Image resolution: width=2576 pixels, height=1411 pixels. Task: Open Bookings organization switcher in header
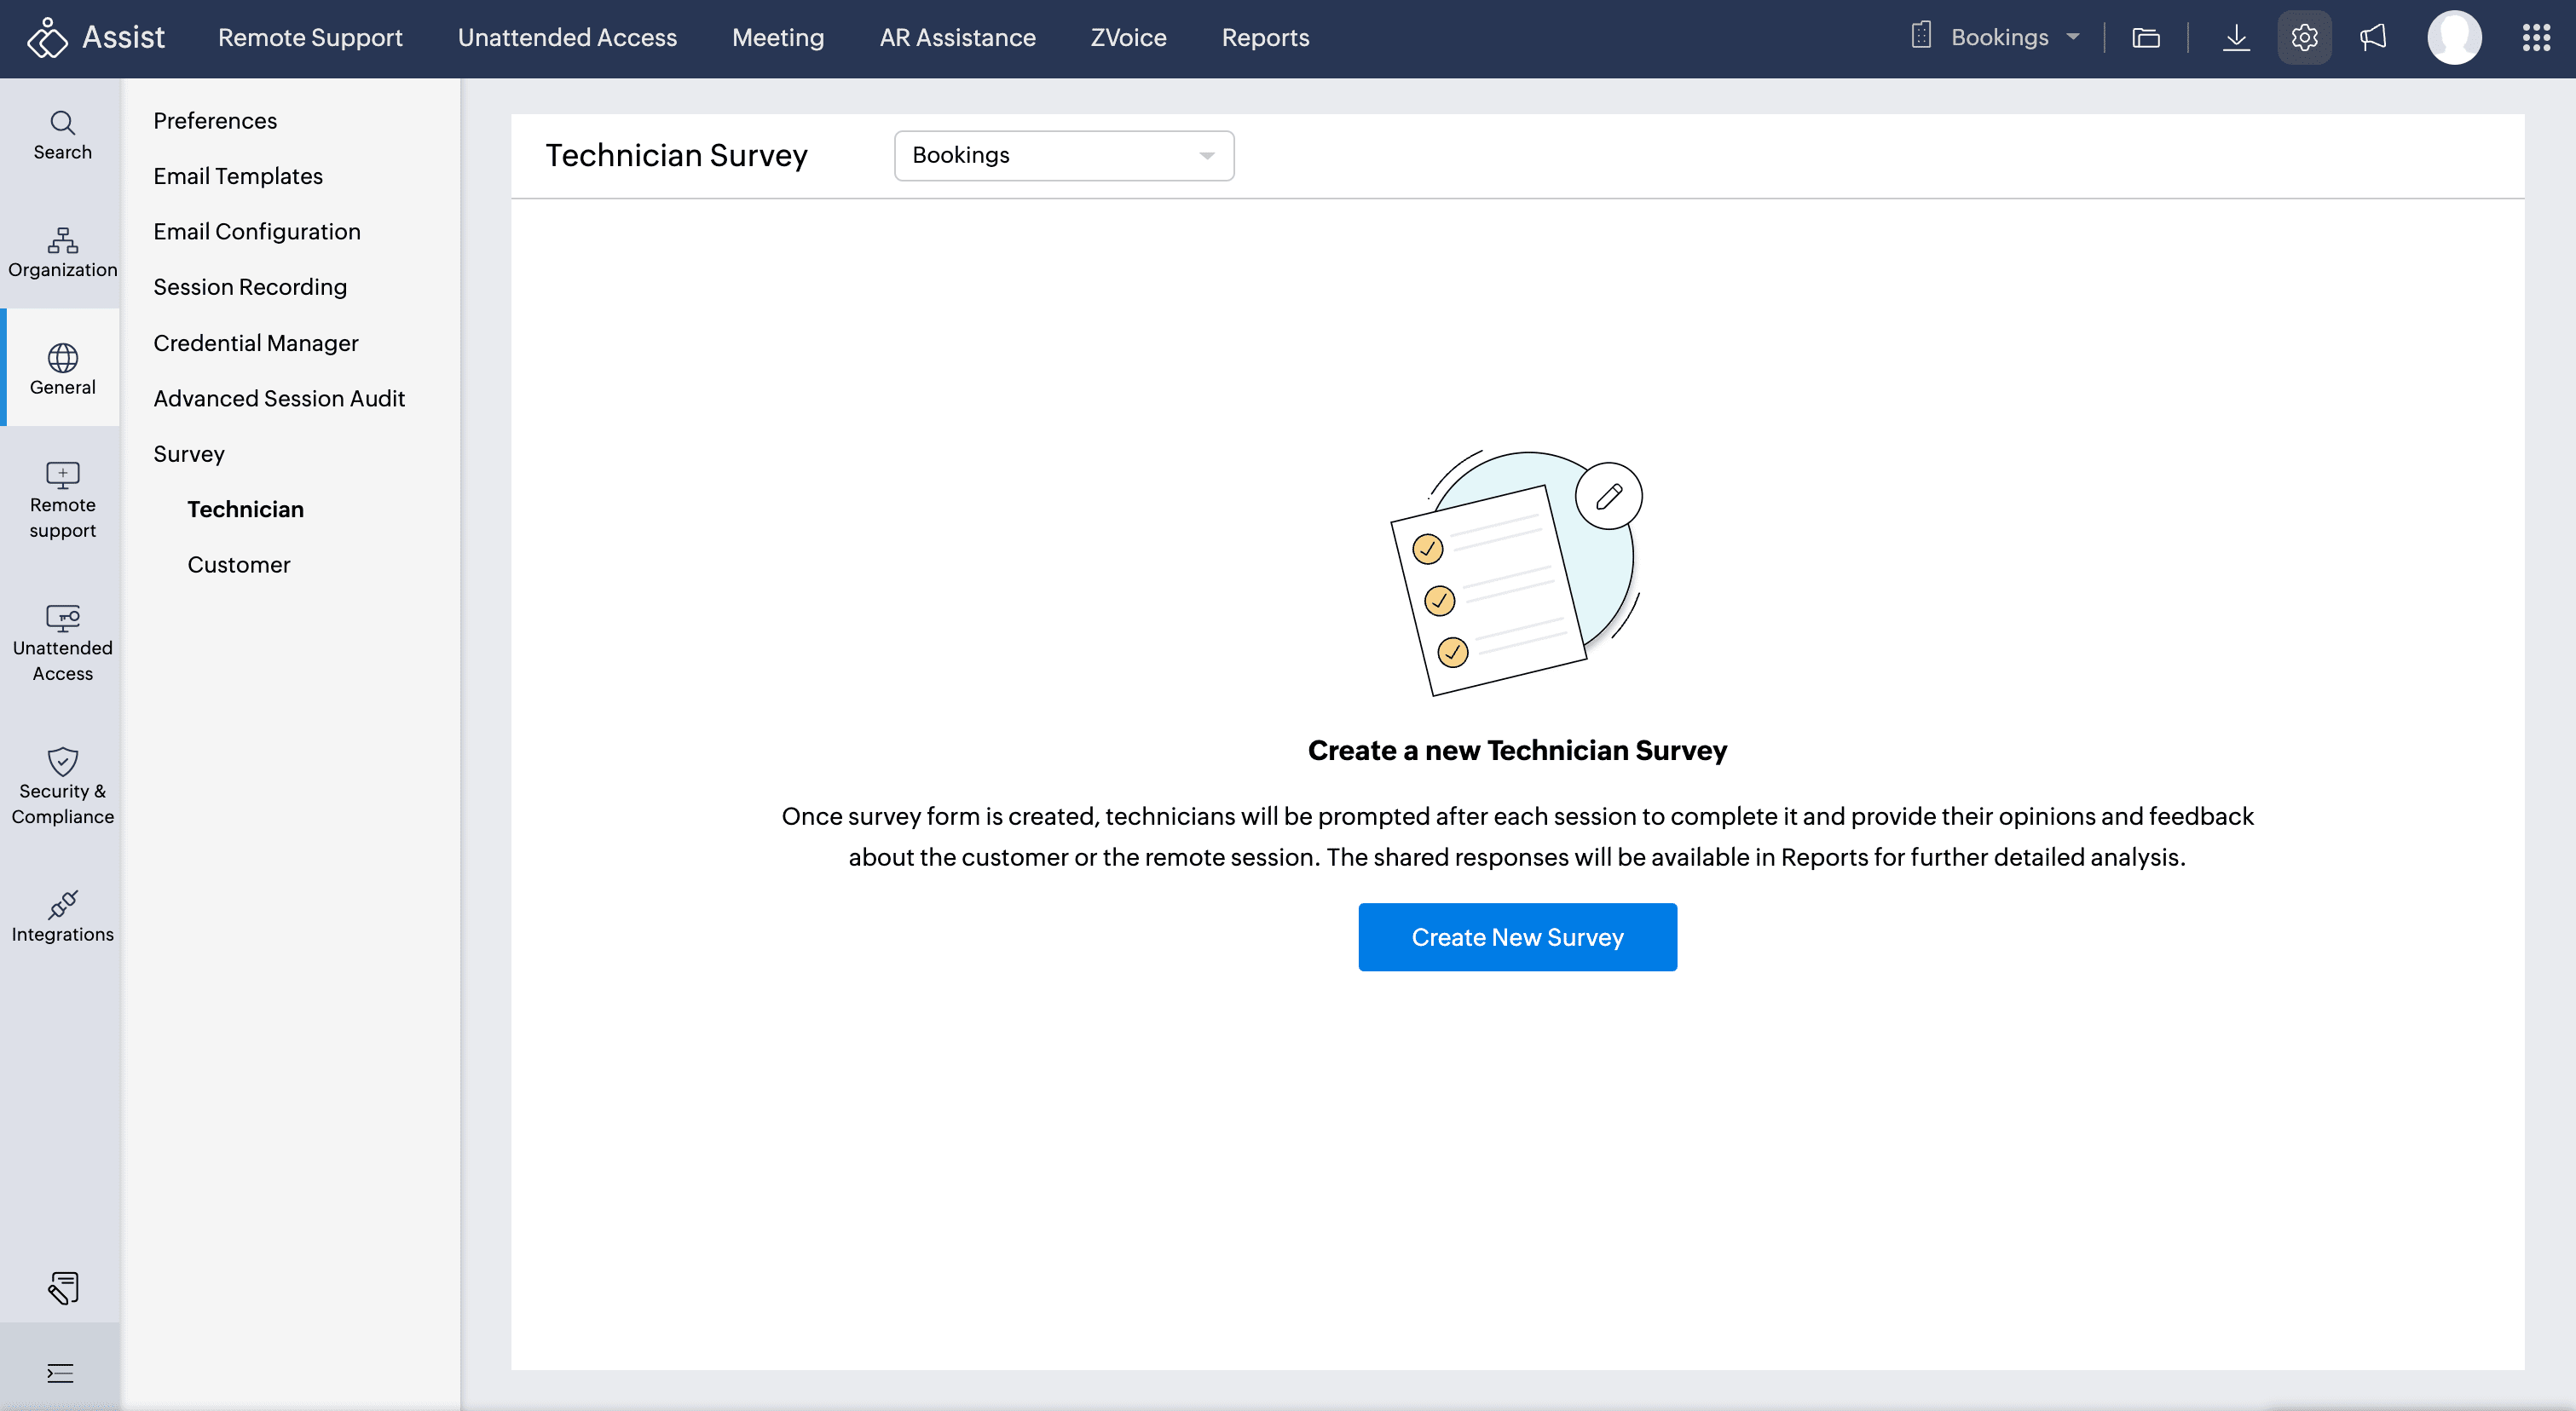[1998, 38]
